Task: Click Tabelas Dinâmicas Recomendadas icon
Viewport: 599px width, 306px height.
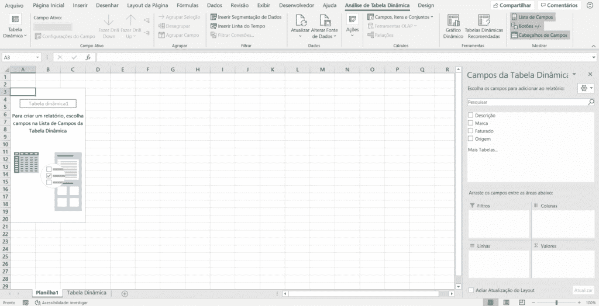Action: tap(484, 20)
